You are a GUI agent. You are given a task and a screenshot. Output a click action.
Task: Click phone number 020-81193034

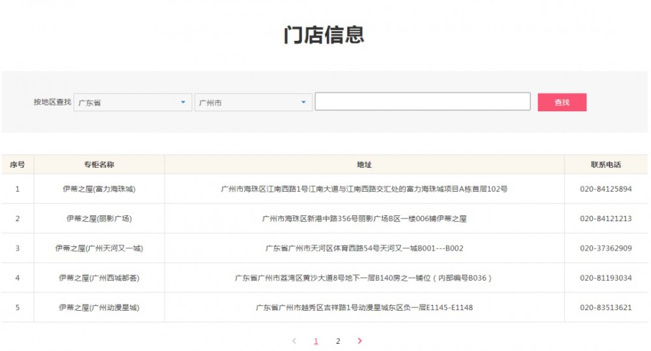click(x=605, y=278)
